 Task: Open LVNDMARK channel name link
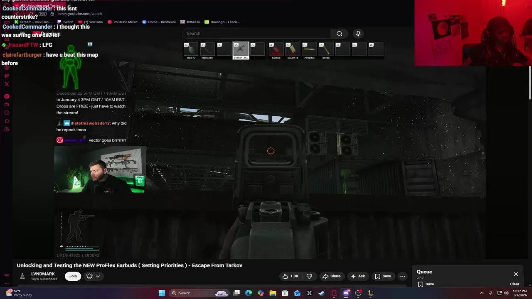[x=43, y=274]
